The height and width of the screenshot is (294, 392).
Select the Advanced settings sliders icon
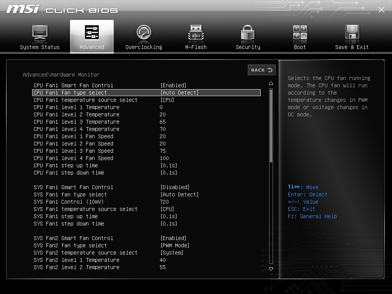click(92, 32)
